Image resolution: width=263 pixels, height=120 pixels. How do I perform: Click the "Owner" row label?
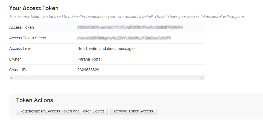(15, 59)
